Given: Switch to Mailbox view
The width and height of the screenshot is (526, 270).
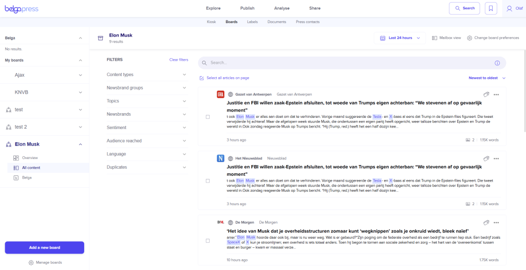Looking at the screenshot, I should (x=446, y=38).
